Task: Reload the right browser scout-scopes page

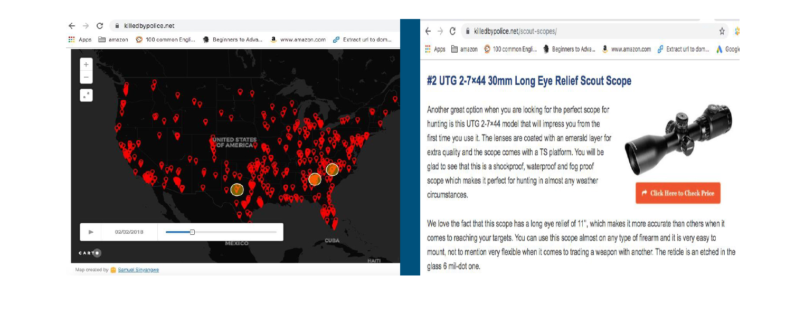Action: coord(452,31)
